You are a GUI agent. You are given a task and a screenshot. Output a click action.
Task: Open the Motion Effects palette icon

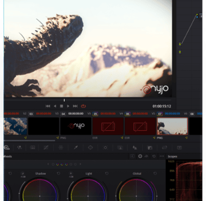tap(32, 148)
